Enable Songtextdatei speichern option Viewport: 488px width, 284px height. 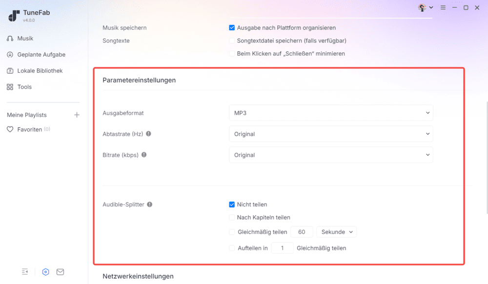pos(231,41)
